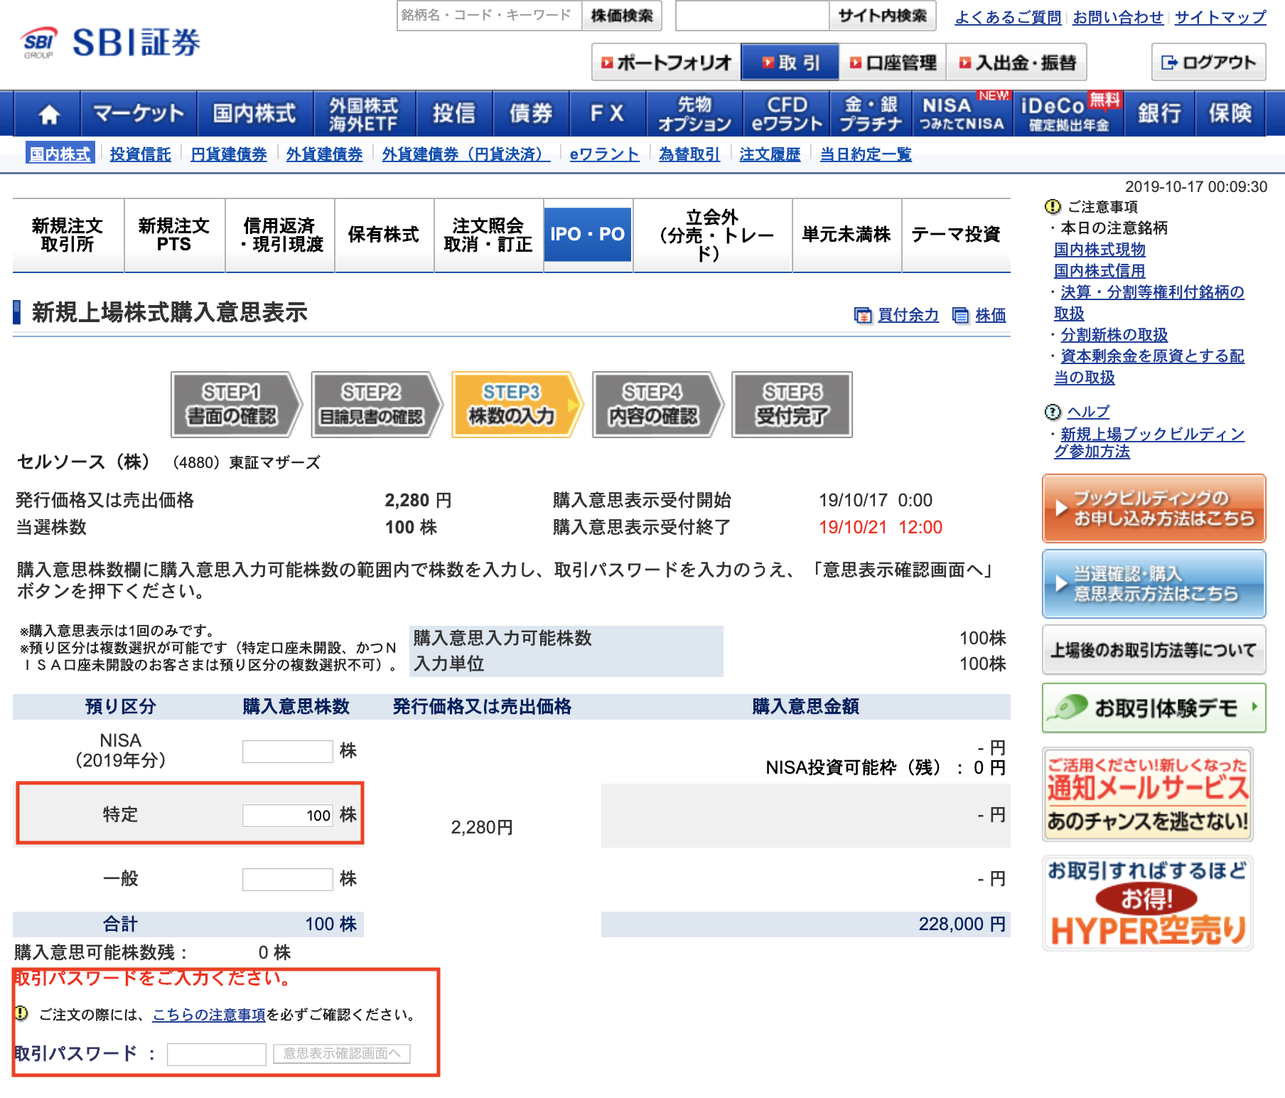Click 銘柄名・コード・キーワード search field
The image size is (1285, 1098).
point(489,16)
